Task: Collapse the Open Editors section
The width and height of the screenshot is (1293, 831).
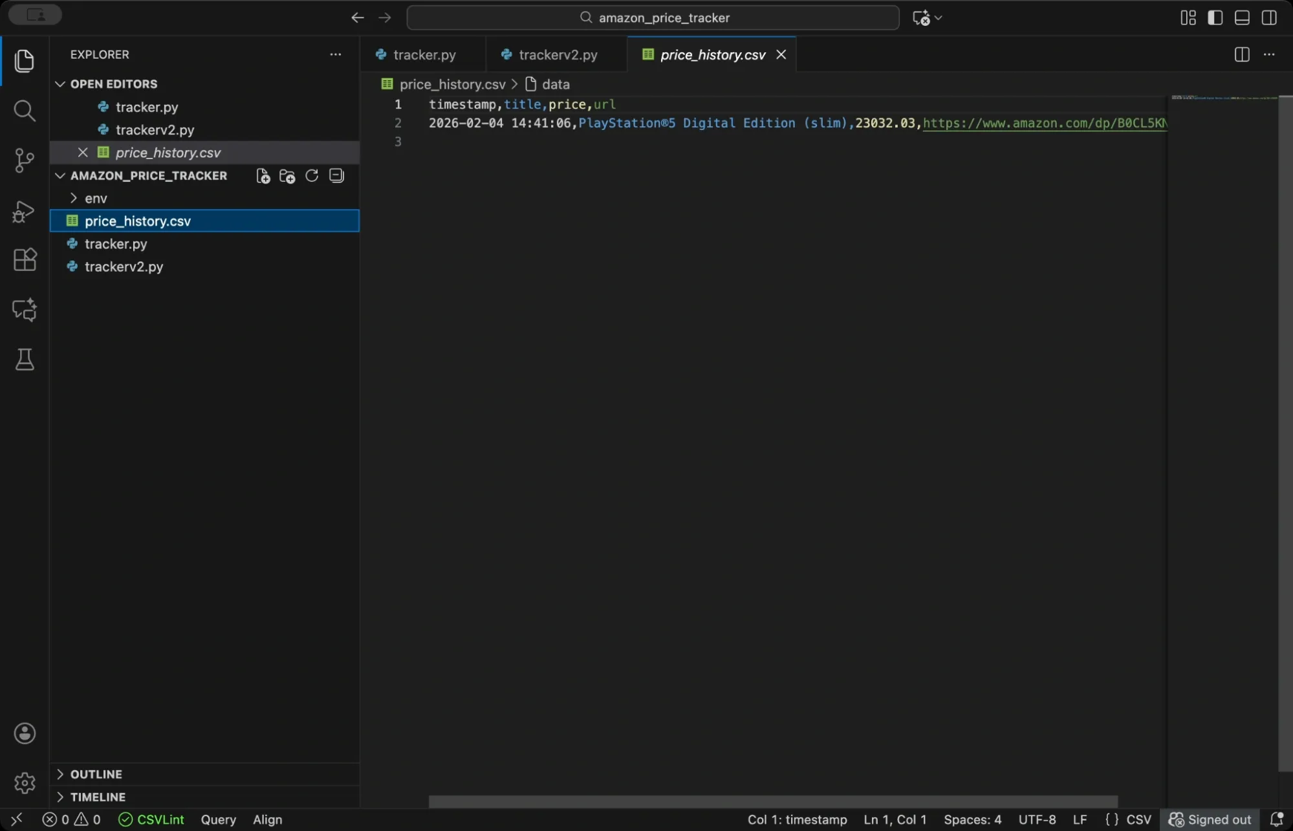Action: (x=113, y=84)
